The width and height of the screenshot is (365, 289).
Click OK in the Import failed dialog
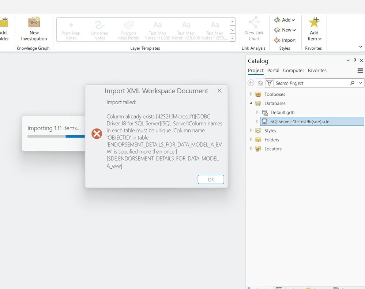point(211,180)
